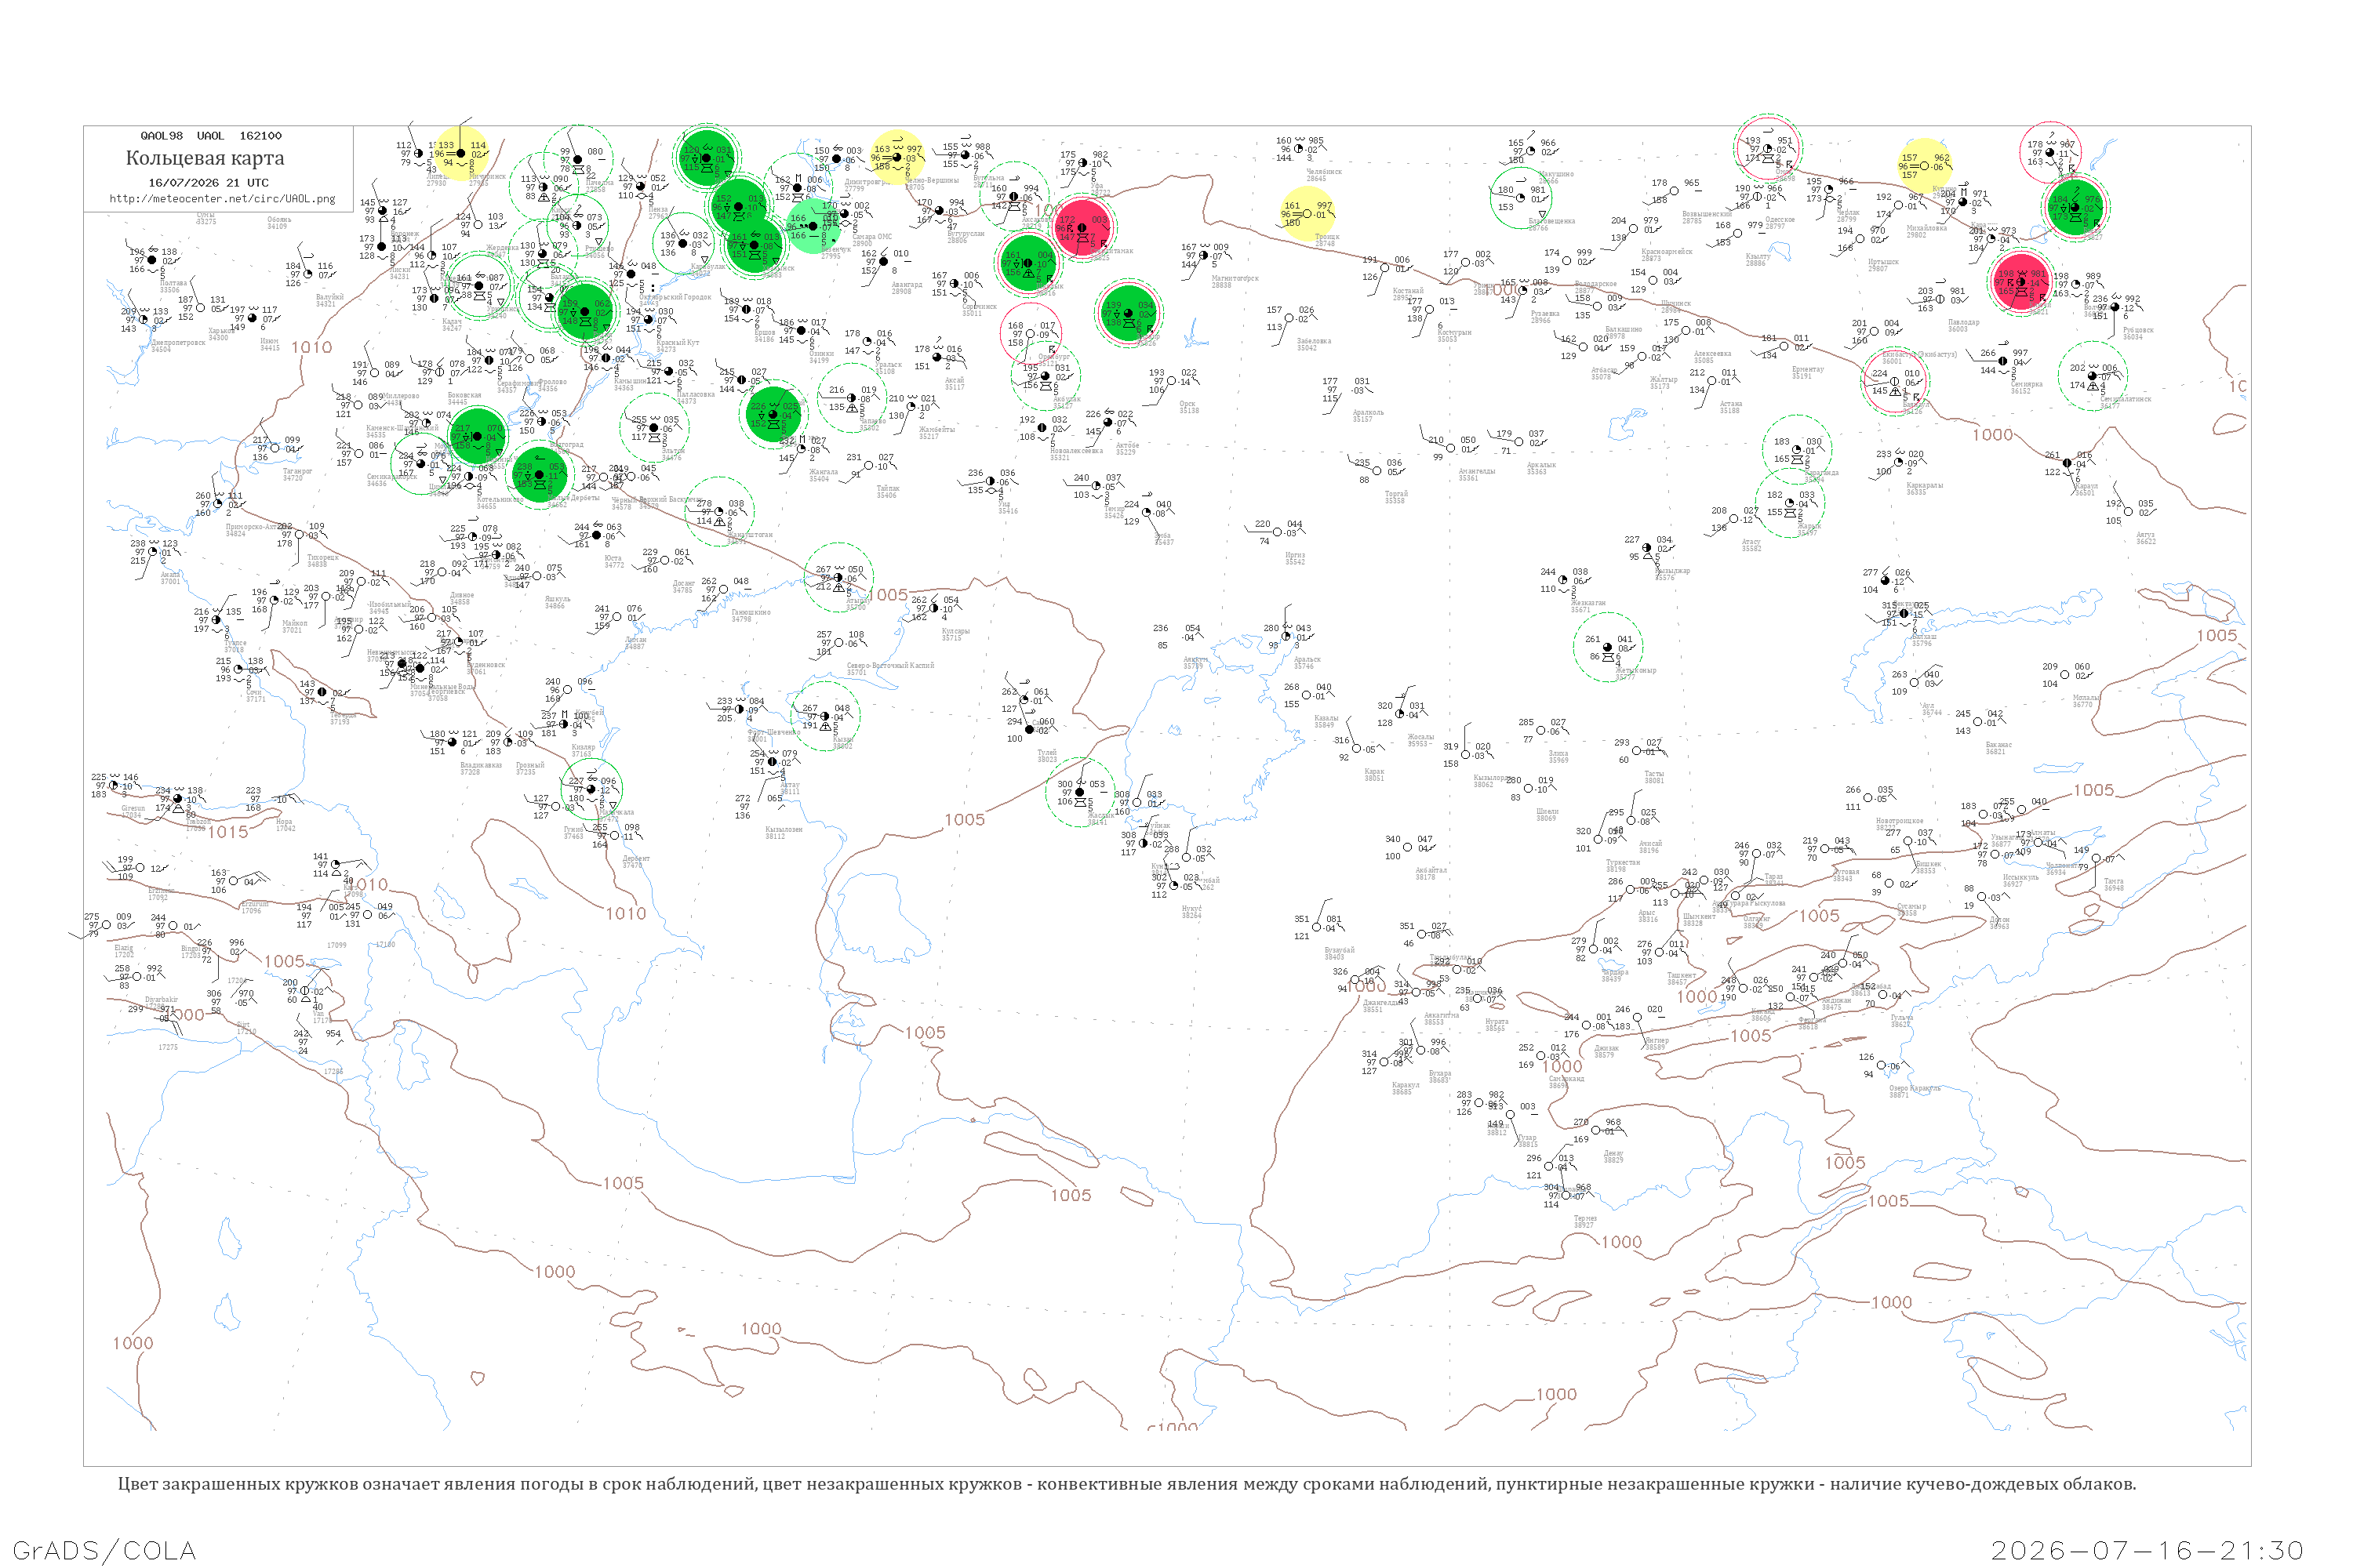
Task: Click the green filled station 217/070
Action: pos(477,436)
